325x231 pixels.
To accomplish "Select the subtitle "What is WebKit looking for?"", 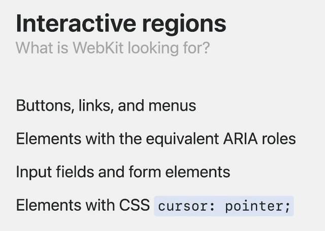I will coord(113,48).
